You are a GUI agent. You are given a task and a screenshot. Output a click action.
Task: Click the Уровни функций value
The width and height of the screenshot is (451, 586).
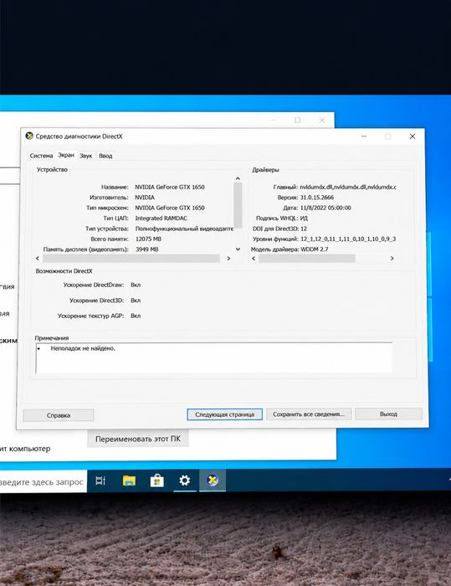(348, 239)
